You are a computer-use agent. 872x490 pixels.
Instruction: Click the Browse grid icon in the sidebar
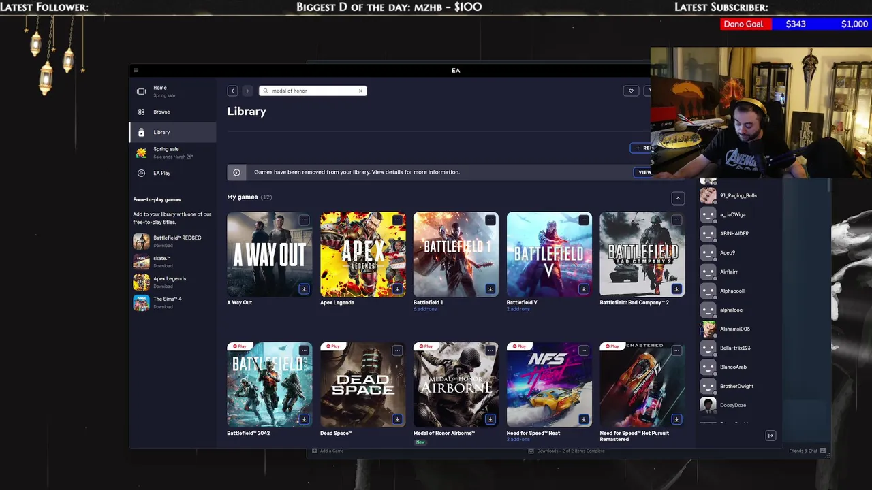tap(141, 112)
